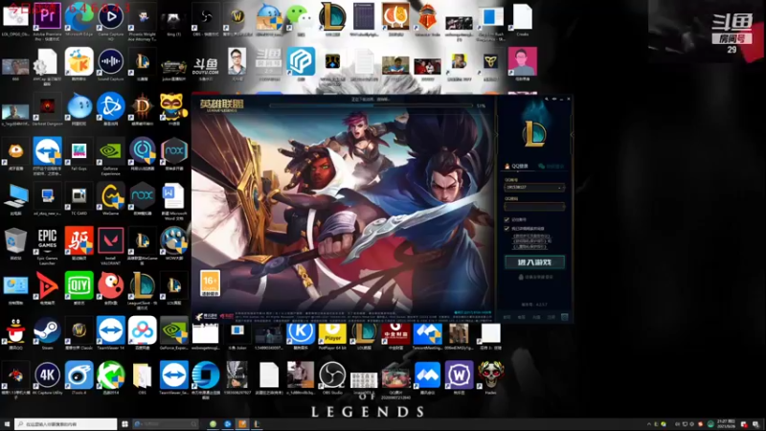
Task: Click the mobile secure login link below button
Action: coord(535,277)
